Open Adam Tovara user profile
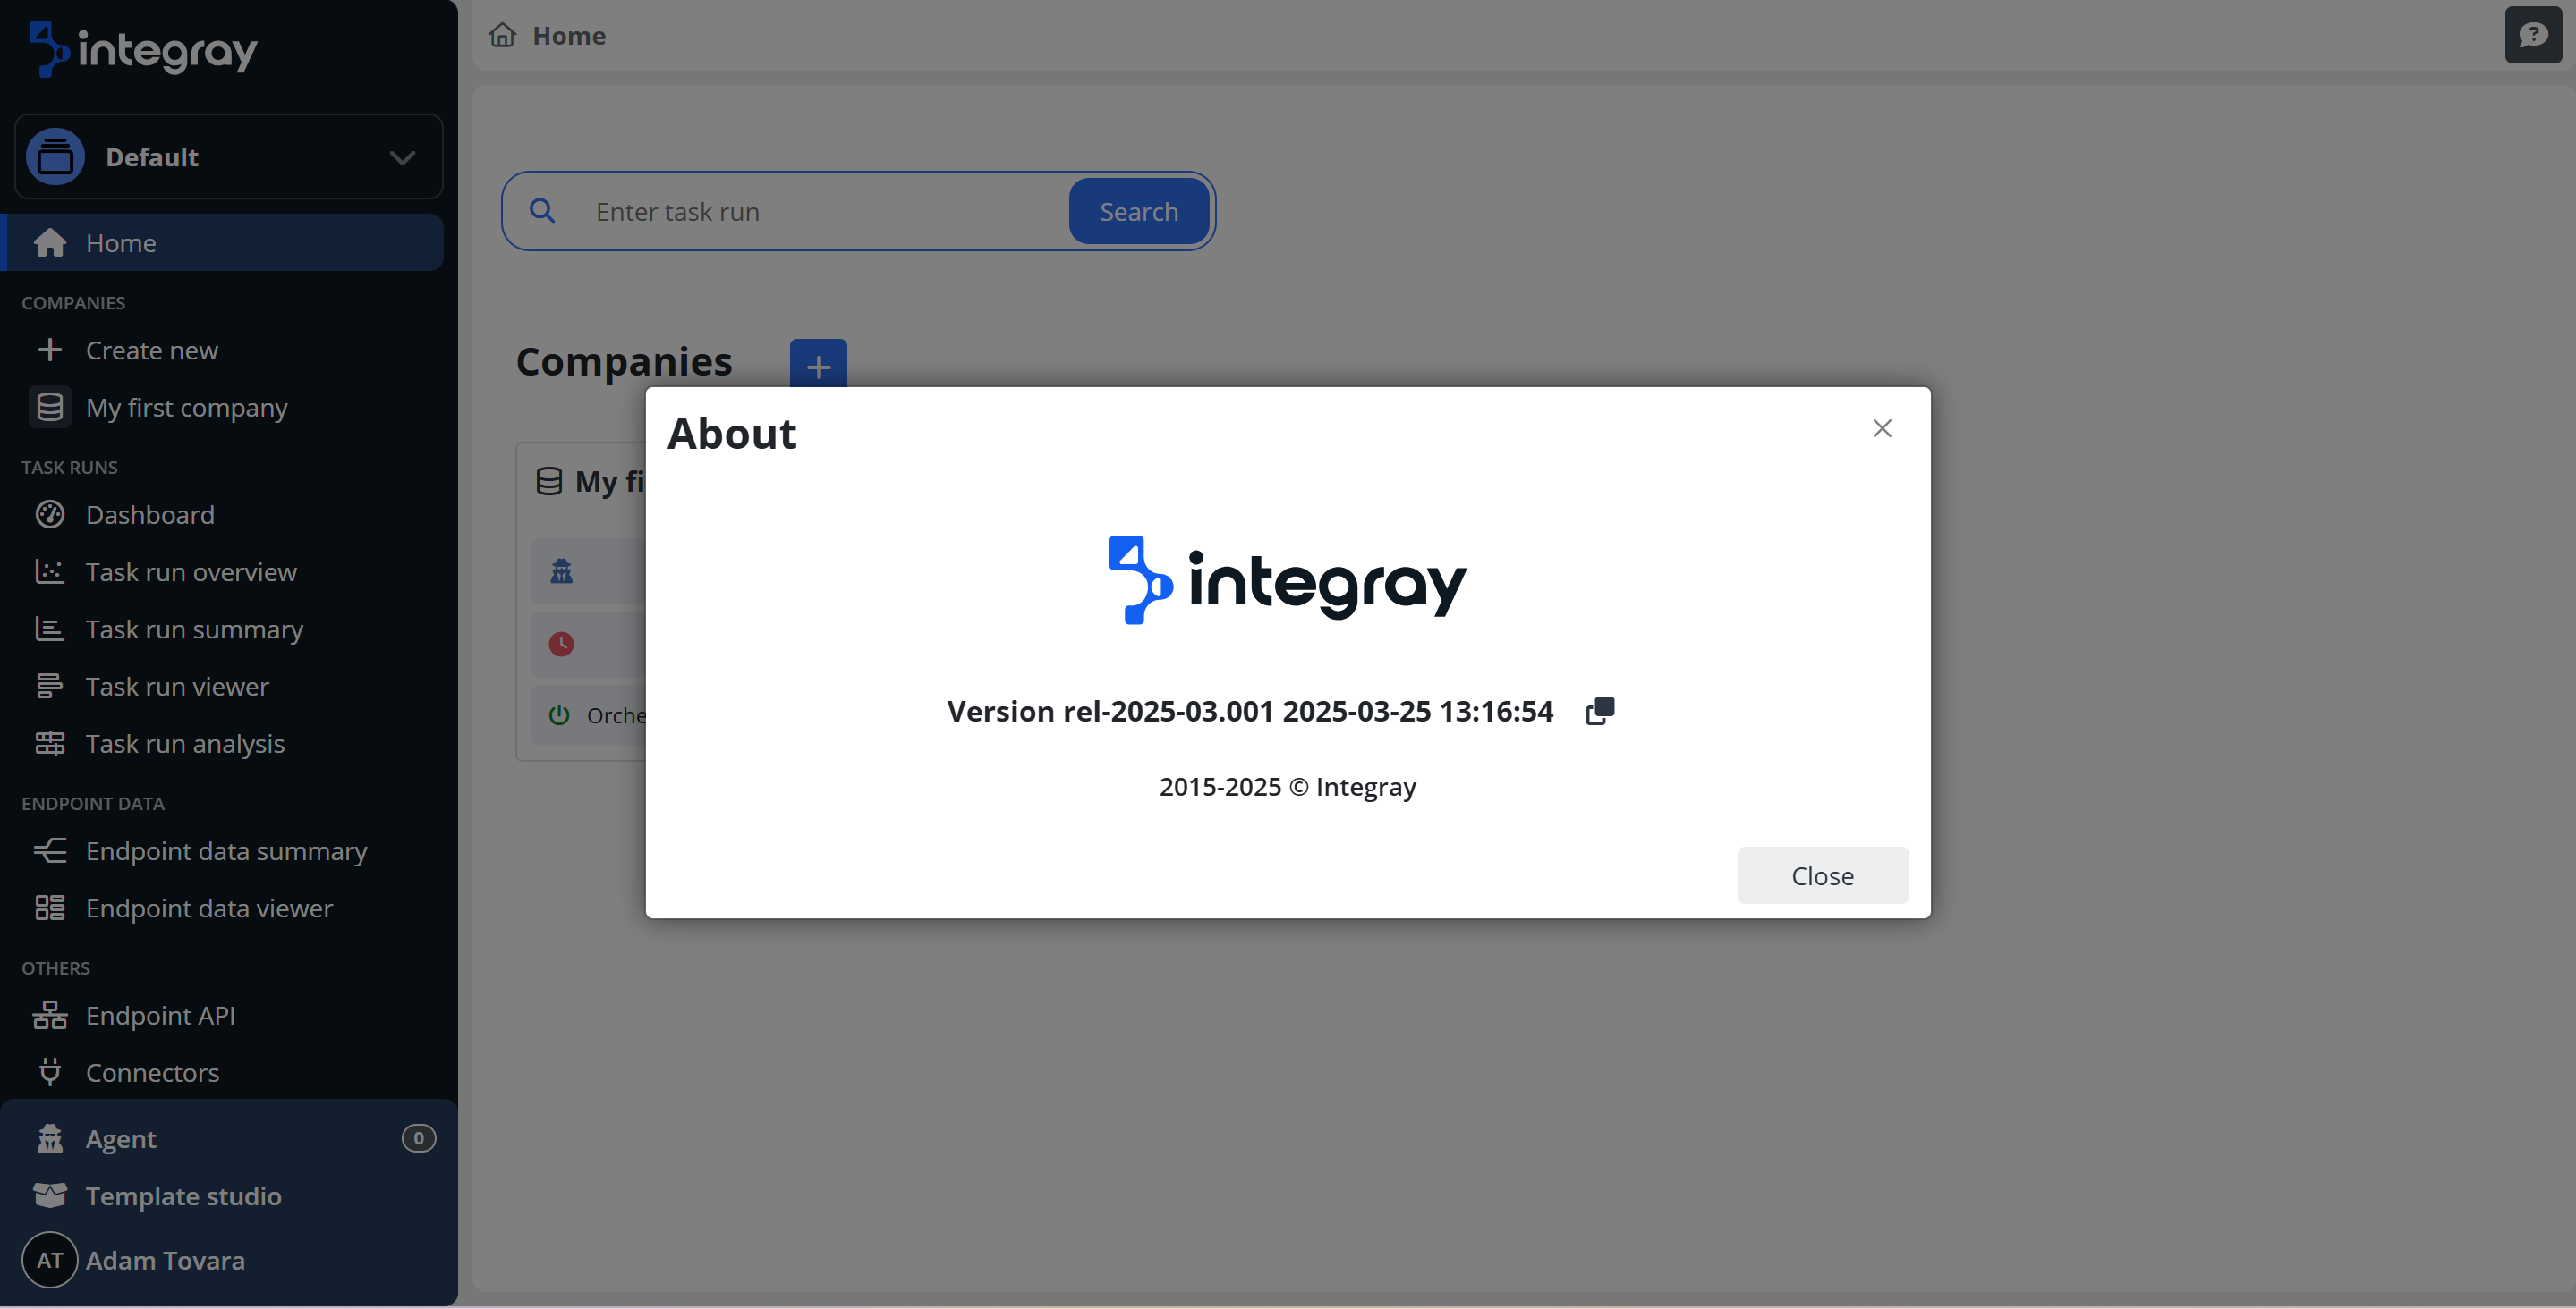The width and height of the screenshot is (2576, 1309). coord(165,1260)
